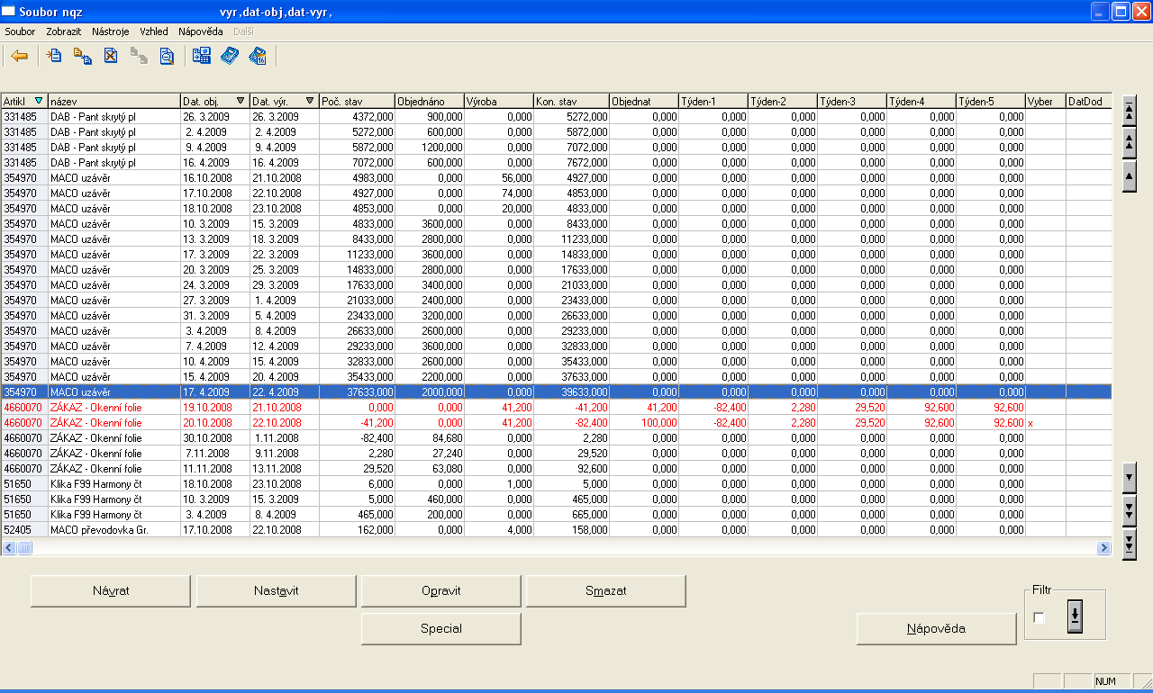Viewport: 1153px width, 693px height.
Task: Click the new record document icon
Action: (x=54, y=56)
